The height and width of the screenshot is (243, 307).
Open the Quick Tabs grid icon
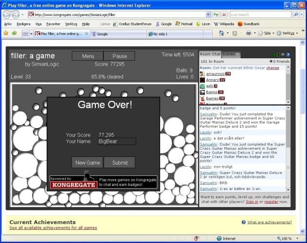(25, 34)
